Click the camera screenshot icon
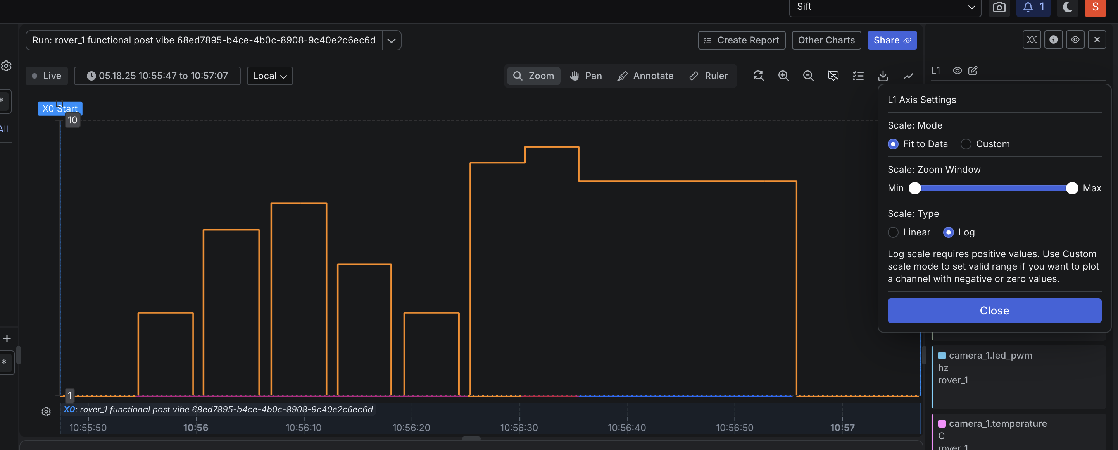The height and width of the screenshot is (450, 1118). click(999, 7)
